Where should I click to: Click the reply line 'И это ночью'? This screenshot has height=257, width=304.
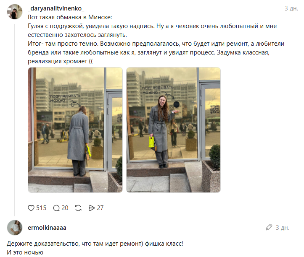(25, 252)
